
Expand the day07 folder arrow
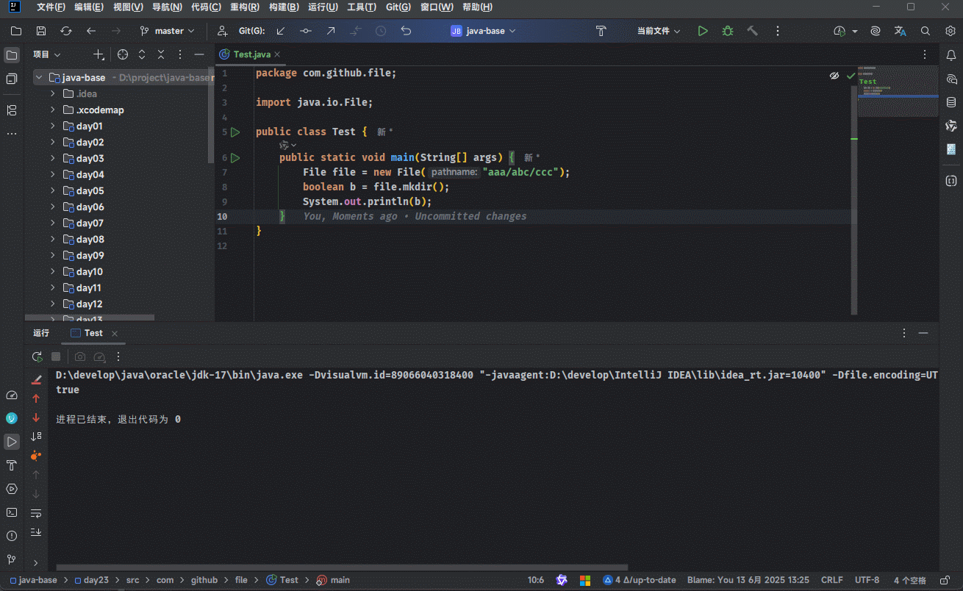point(52,223)
